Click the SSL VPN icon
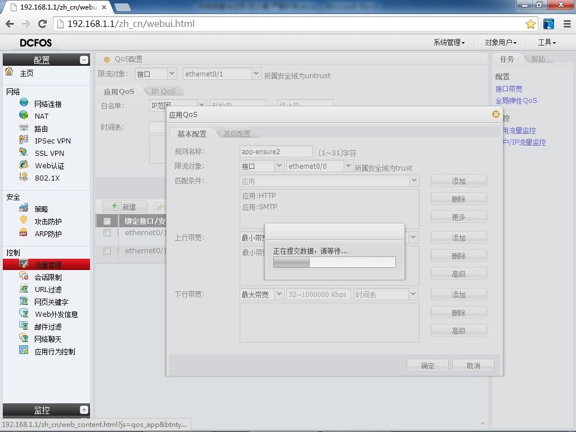This screenshot has width=576, height=432. point(24,152)
